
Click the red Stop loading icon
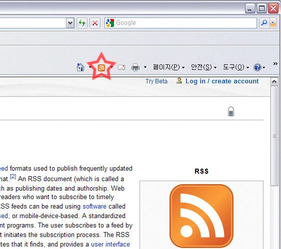[x=95, y=23]
